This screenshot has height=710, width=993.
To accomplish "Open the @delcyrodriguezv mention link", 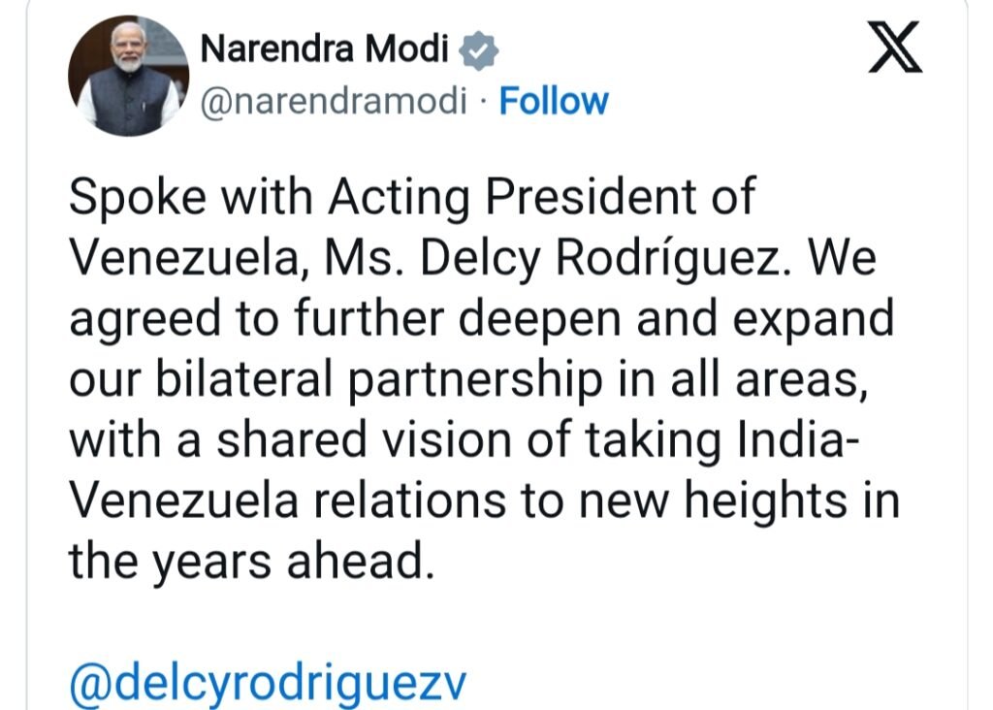I will click(x=268, y=684).
